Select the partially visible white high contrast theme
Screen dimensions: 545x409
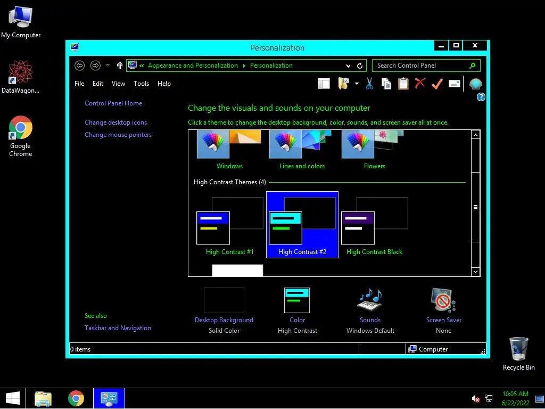[237, 270]
